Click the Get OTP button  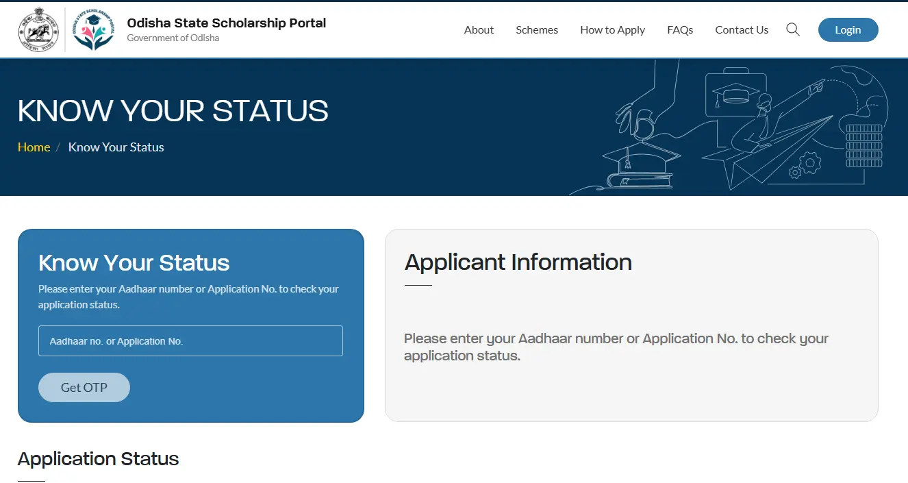point(84,387)
